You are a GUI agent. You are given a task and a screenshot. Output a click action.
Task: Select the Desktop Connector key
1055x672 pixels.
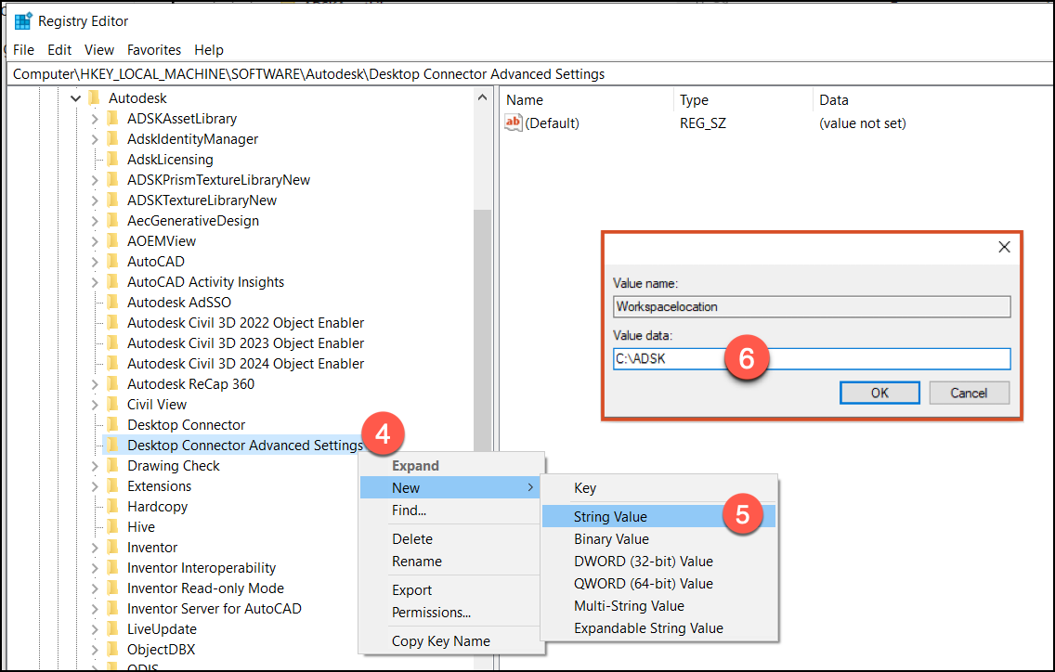pos(187,424)
